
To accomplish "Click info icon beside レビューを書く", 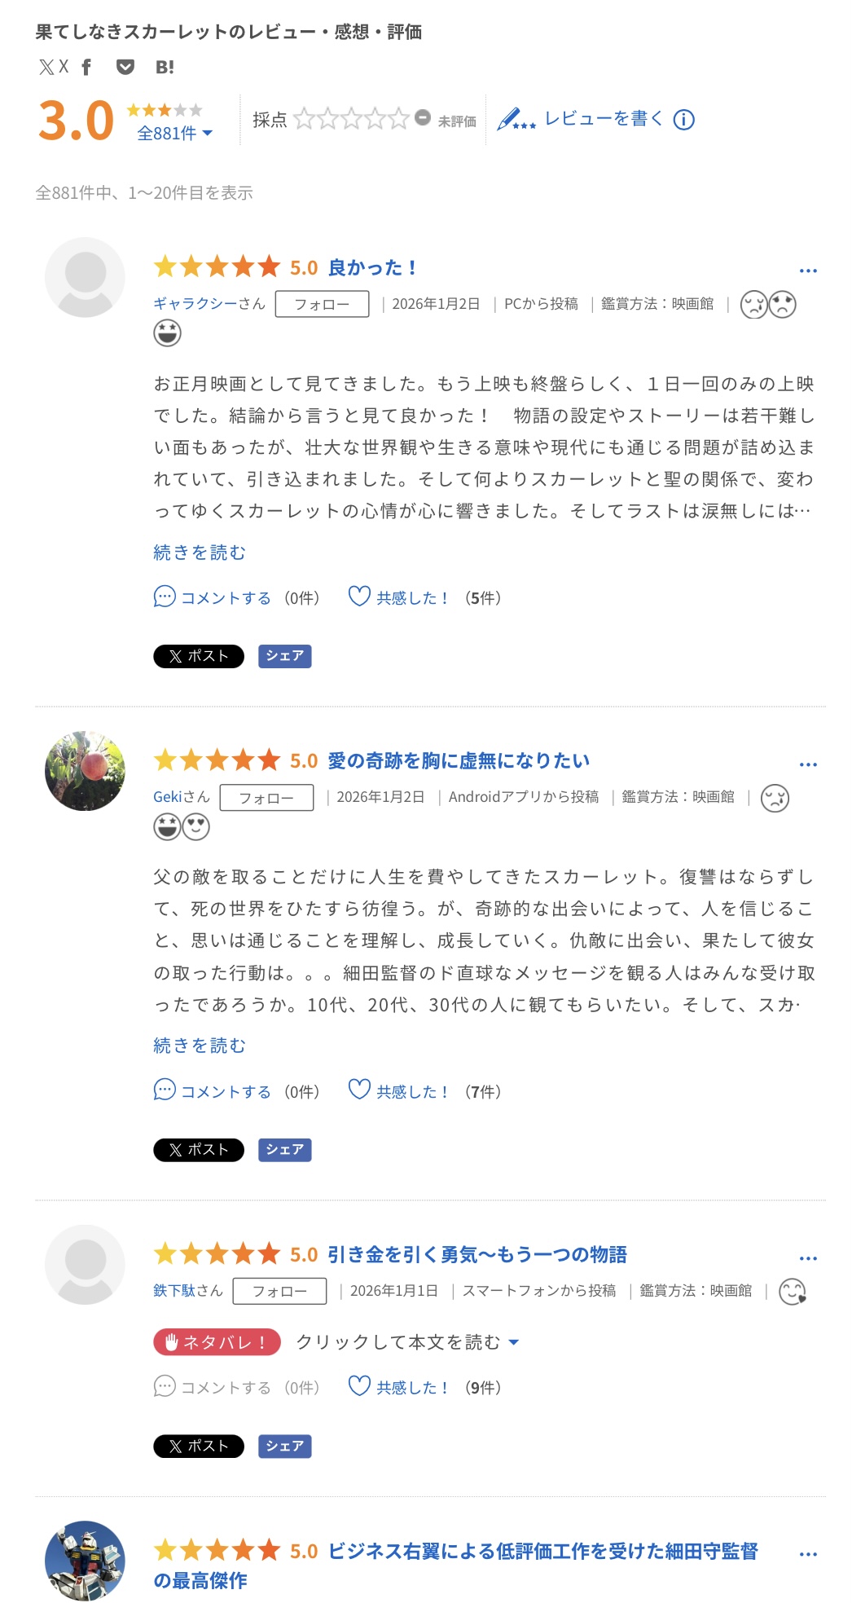I will (x=684, y=120).
